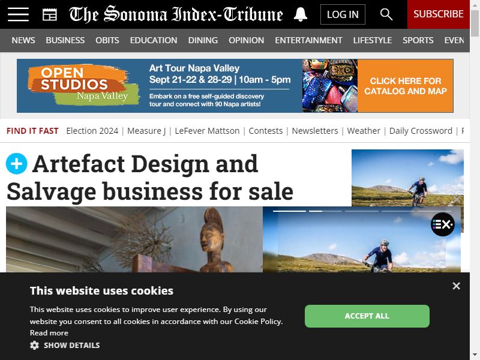Click the blue plus icon by headline
The image size is (480, 360).
coord(17,164)
